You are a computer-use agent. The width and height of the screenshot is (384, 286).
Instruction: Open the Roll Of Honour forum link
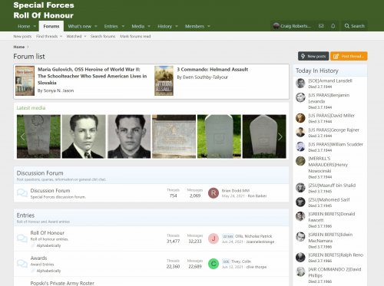click(48, 233)
